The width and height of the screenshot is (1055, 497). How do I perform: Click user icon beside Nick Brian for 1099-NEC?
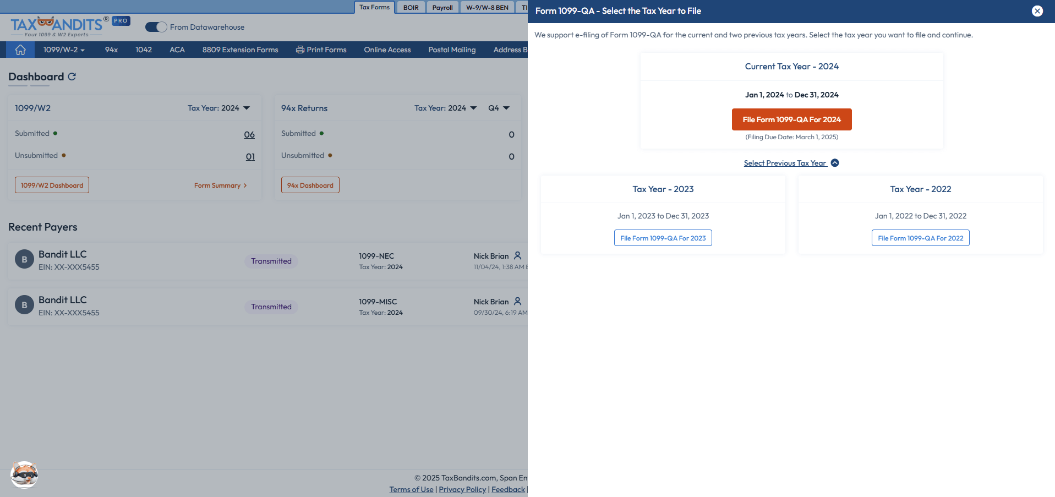tap(517, 255)
